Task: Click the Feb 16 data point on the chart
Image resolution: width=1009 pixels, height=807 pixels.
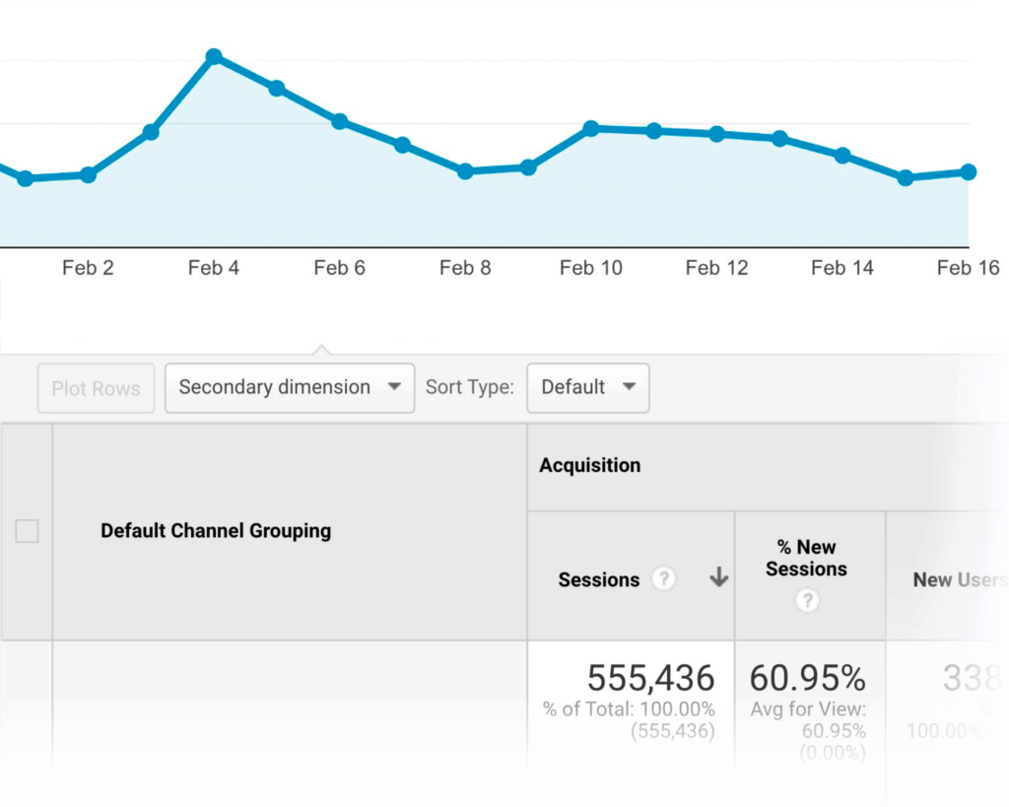Action: [969, 171]
